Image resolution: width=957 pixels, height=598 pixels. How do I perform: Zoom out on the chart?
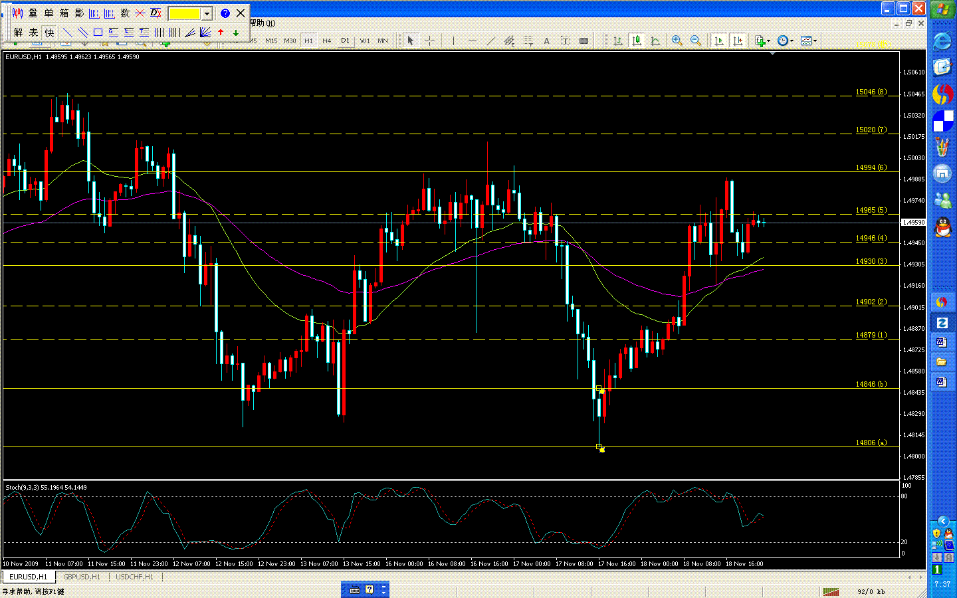pos(696,41)
